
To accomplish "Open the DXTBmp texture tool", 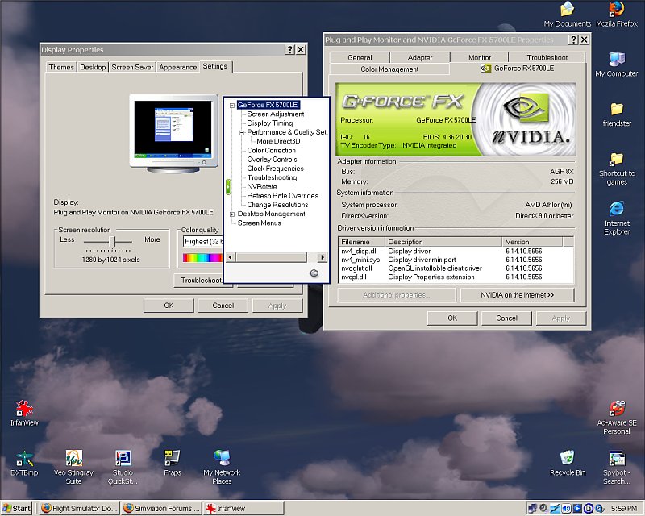I will coord(23,456).
